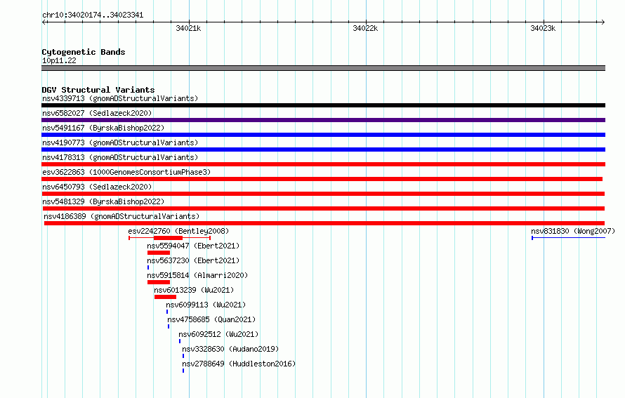Click esv2242760 (Bentley2008) label

pyautogui.click(x=178, y=231)
